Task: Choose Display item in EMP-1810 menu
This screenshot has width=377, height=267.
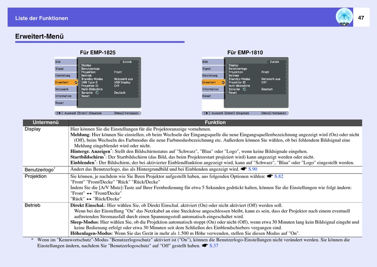Action: tap(233, 65)
